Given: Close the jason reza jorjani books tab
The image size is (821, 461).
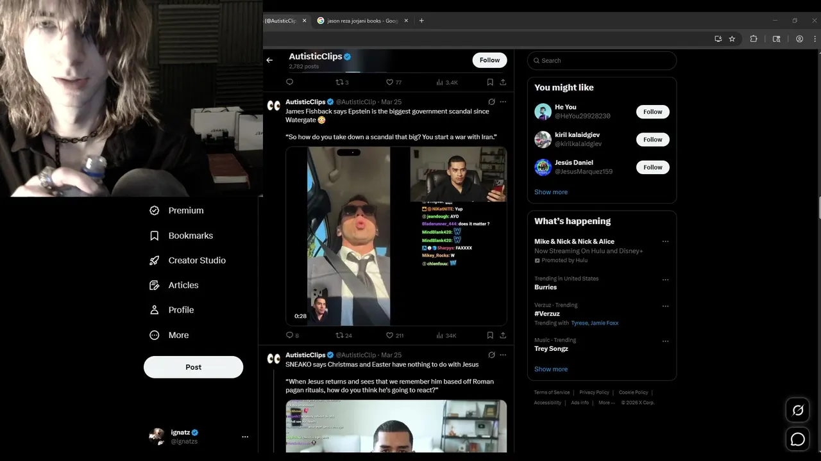Looking at the screenshot, I should (406, 20).
